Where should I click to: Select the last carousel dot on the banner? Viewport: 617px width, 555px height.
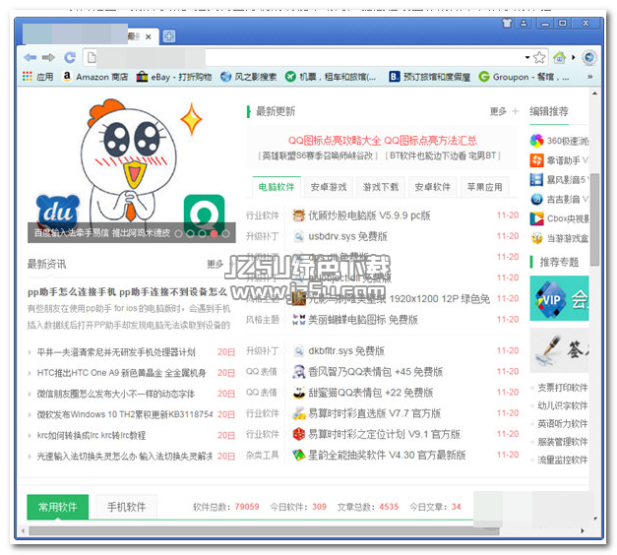[x=225, y=234]
